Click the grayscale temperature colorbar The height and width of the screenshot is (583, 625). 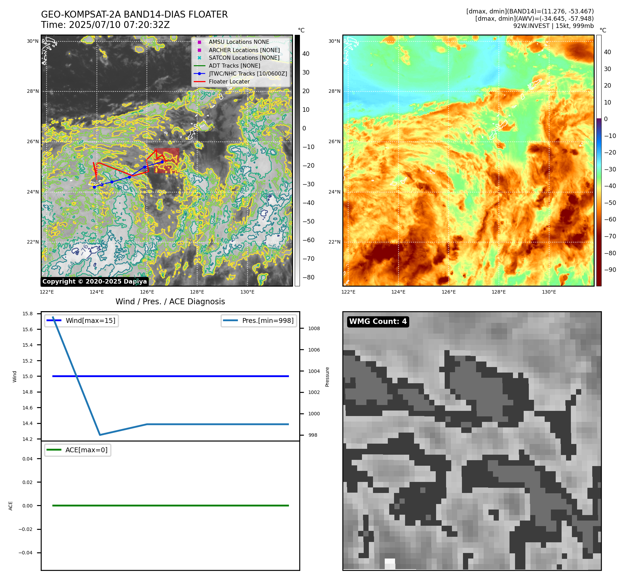coord(297,160)
